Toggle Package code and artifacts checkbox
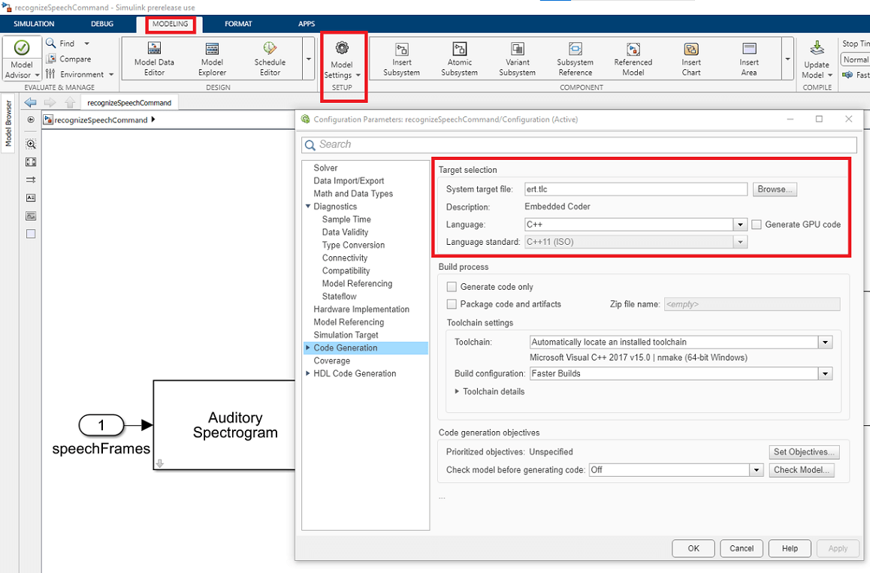 point(452,304)
